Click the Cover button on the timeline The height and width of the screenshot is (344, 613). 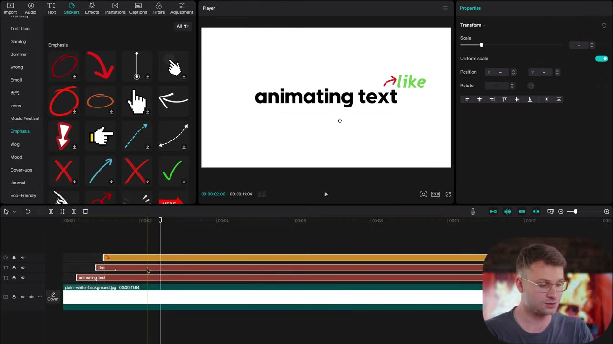point(53,297)
